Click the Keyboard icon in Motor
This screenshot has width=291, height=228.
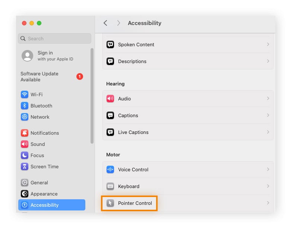pos(110,186)
